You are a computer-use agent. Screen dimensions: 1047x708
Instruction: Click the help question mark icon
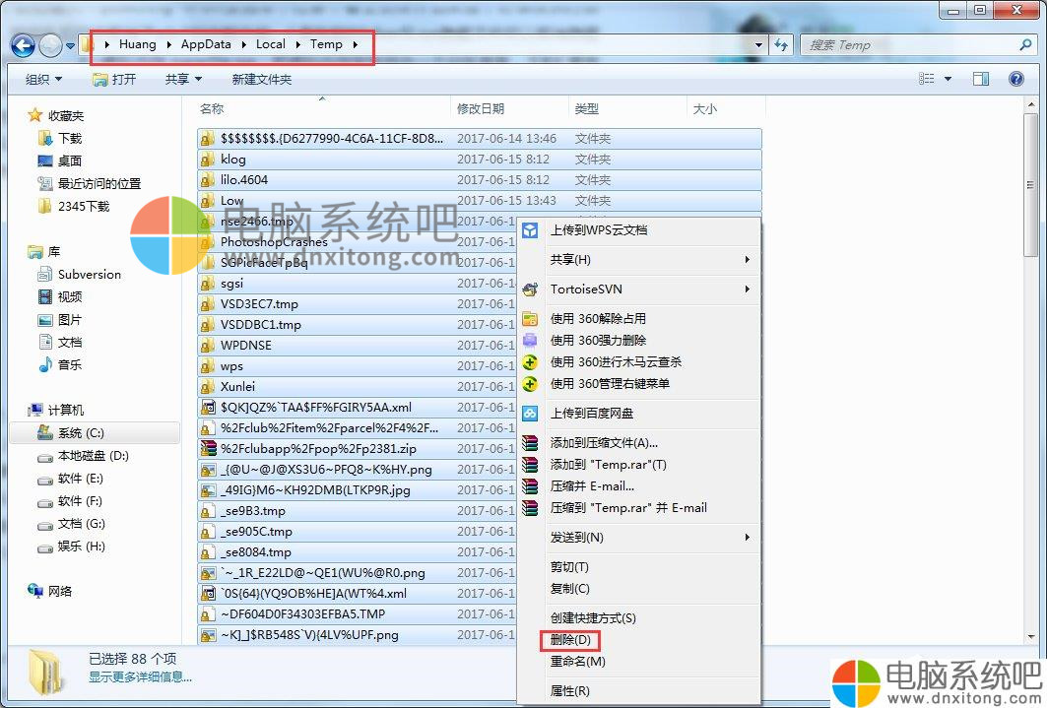tap(1015, 79)
